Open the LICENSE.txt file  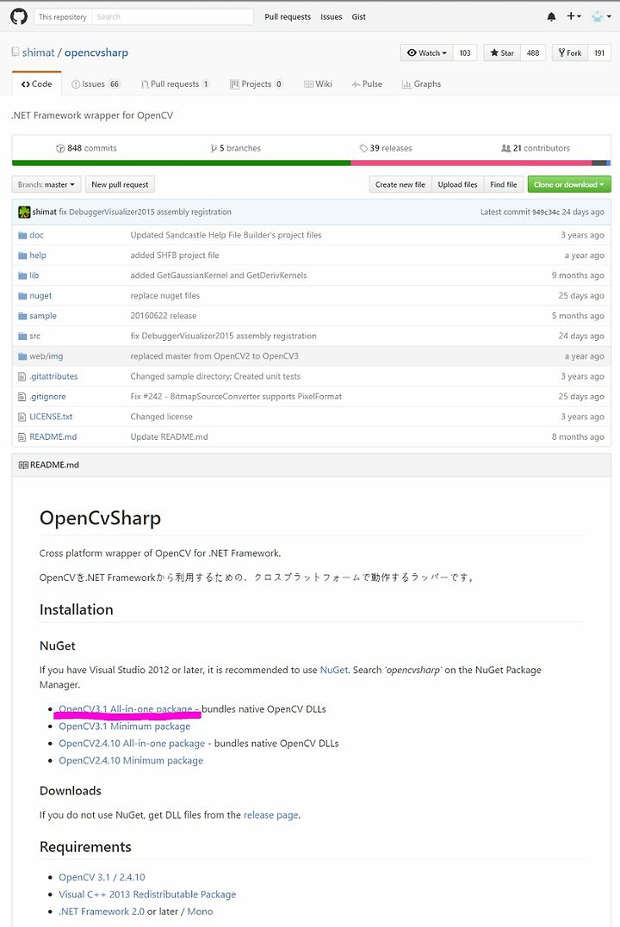click(x=51, y=417)
